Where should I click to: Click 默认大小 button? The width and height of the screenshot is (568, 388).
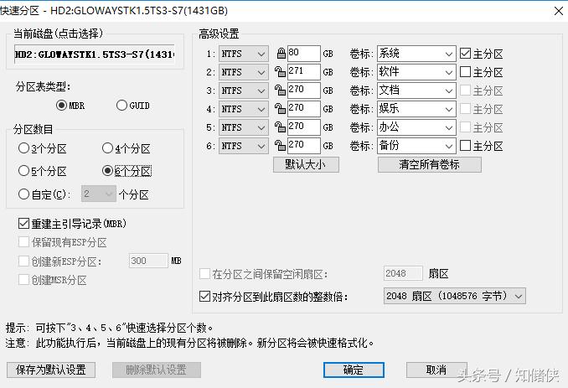pos(306,164)
